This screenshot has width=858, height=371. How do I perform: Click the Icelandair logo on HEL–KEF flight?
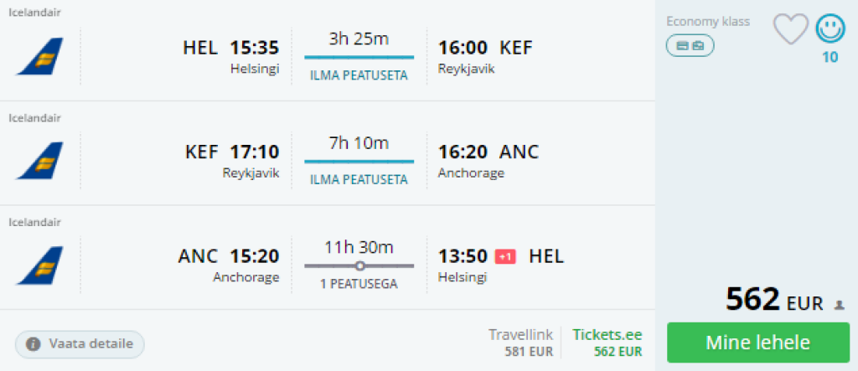pos(39,57)
